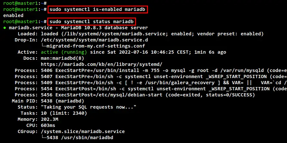
Task: Click the 'Taking your SQL requests now...' status
Action: click(x=88, y=107)
